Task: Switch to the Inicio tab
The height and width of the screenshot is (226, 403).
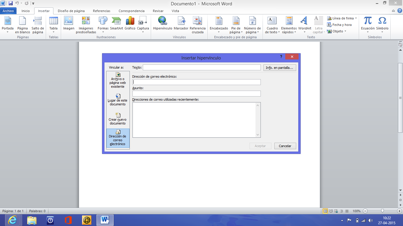Action: (x=26, y=11)
